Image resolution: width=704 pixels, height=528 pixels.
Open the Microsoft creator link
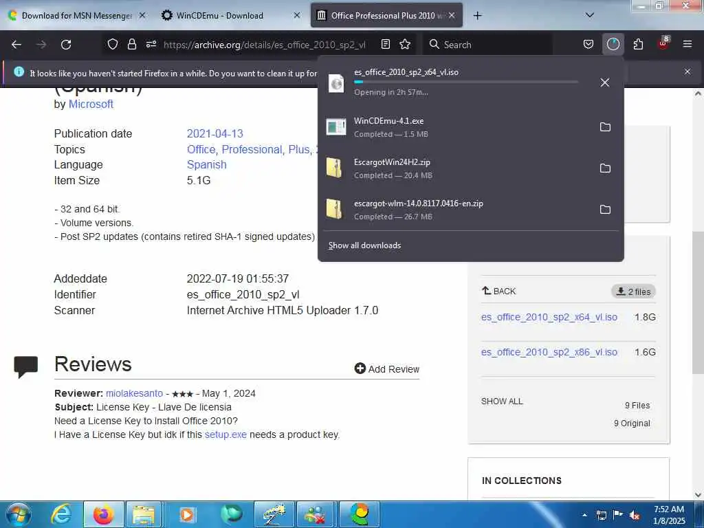coord(91,104)
